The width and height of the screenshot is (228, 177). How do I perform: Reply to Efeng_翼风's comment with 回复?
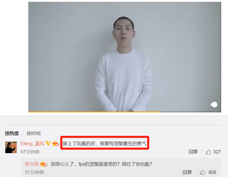193,152
